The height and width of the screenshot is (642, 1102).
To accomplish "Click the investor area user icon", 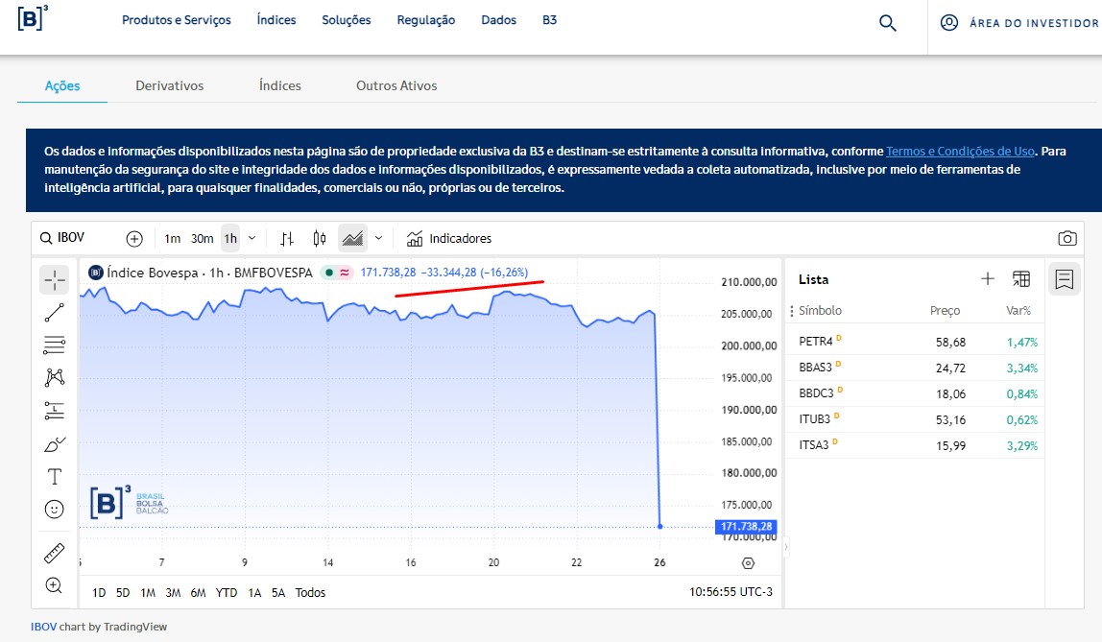I will click(948, 22).
